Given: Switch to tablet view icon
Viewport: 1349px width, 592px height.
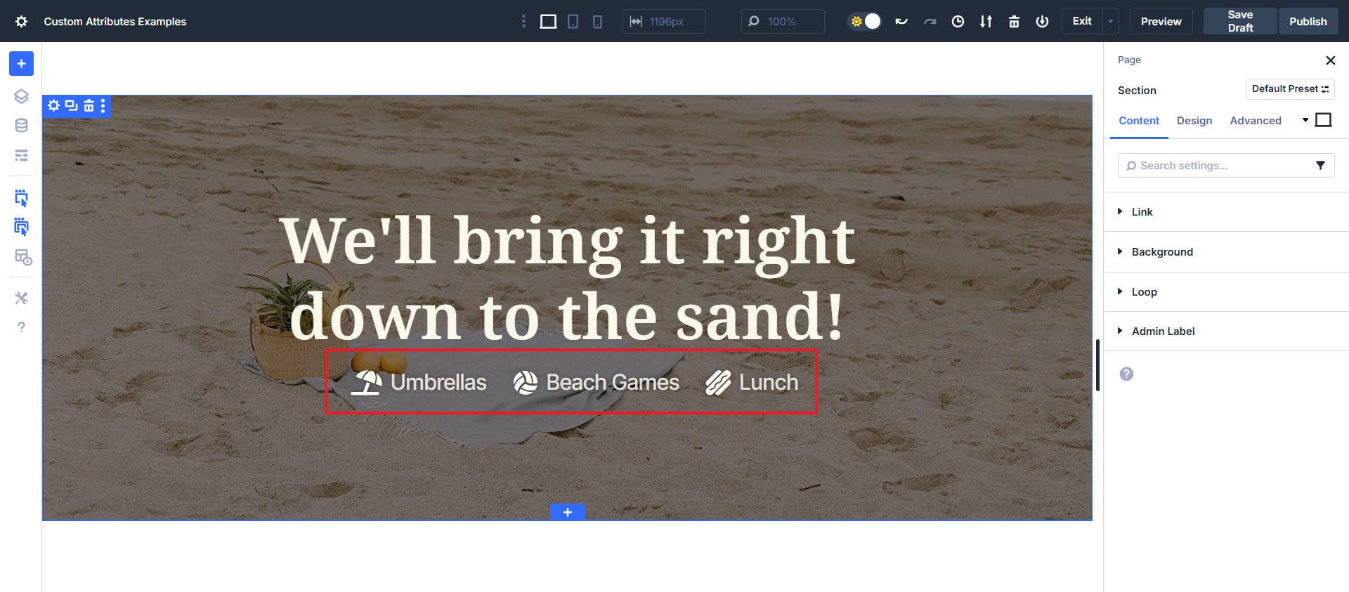Looking at the screenshot, I should (x=573, y=22).
